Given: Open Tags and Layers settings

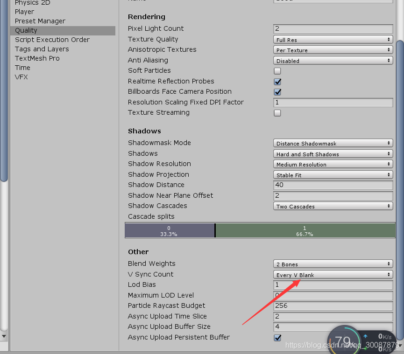Looking at the screenshot, I should click(x=42, y=49).
